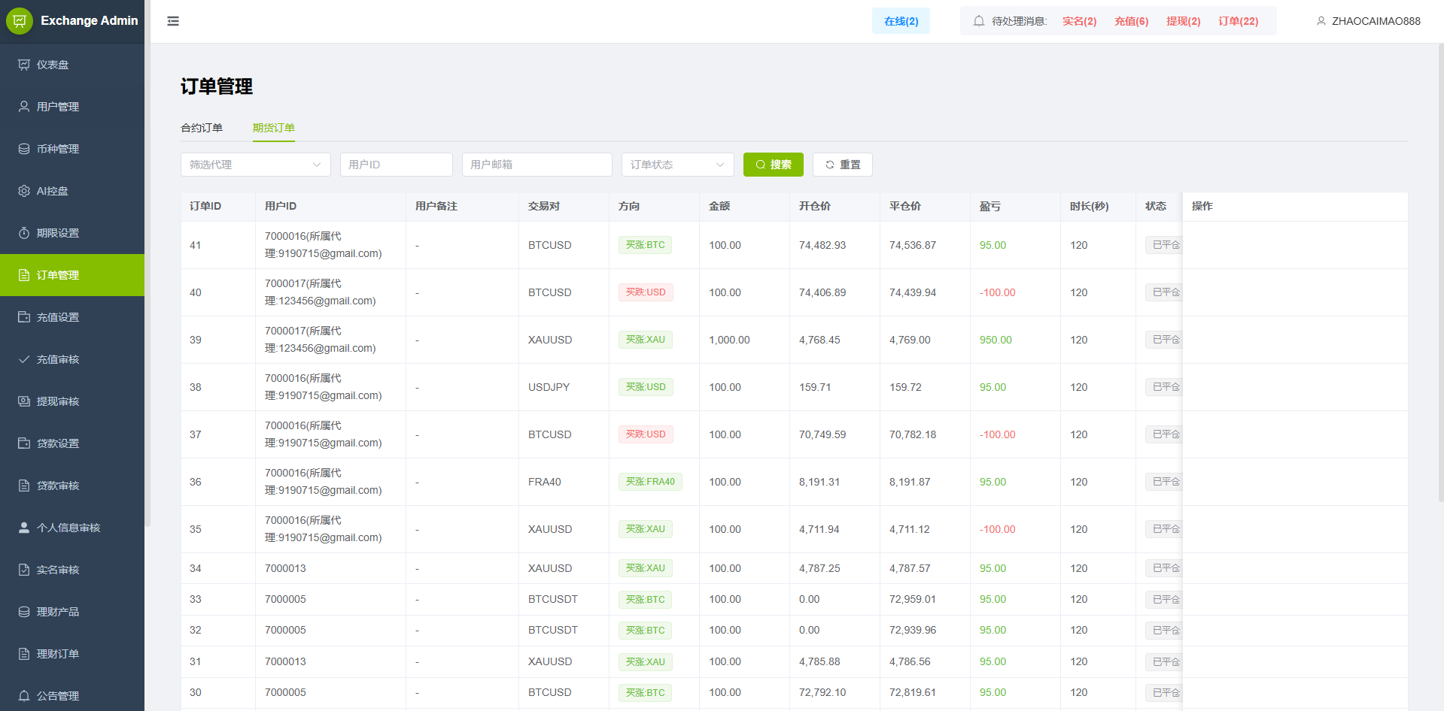Click the 盈亏 column header
This screenshot has height=711, width=1444.
tap(990, 206)
